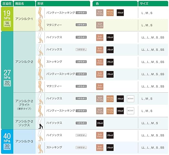Image resolution: width=169 pixels, height=155 pixels.
Task: Pick ホワイト swatch in ブライト パンティーストッキング row
Action: point(130,111)
